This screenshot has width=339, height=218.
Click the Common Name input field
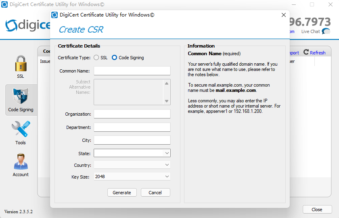[x=132, y=71]
